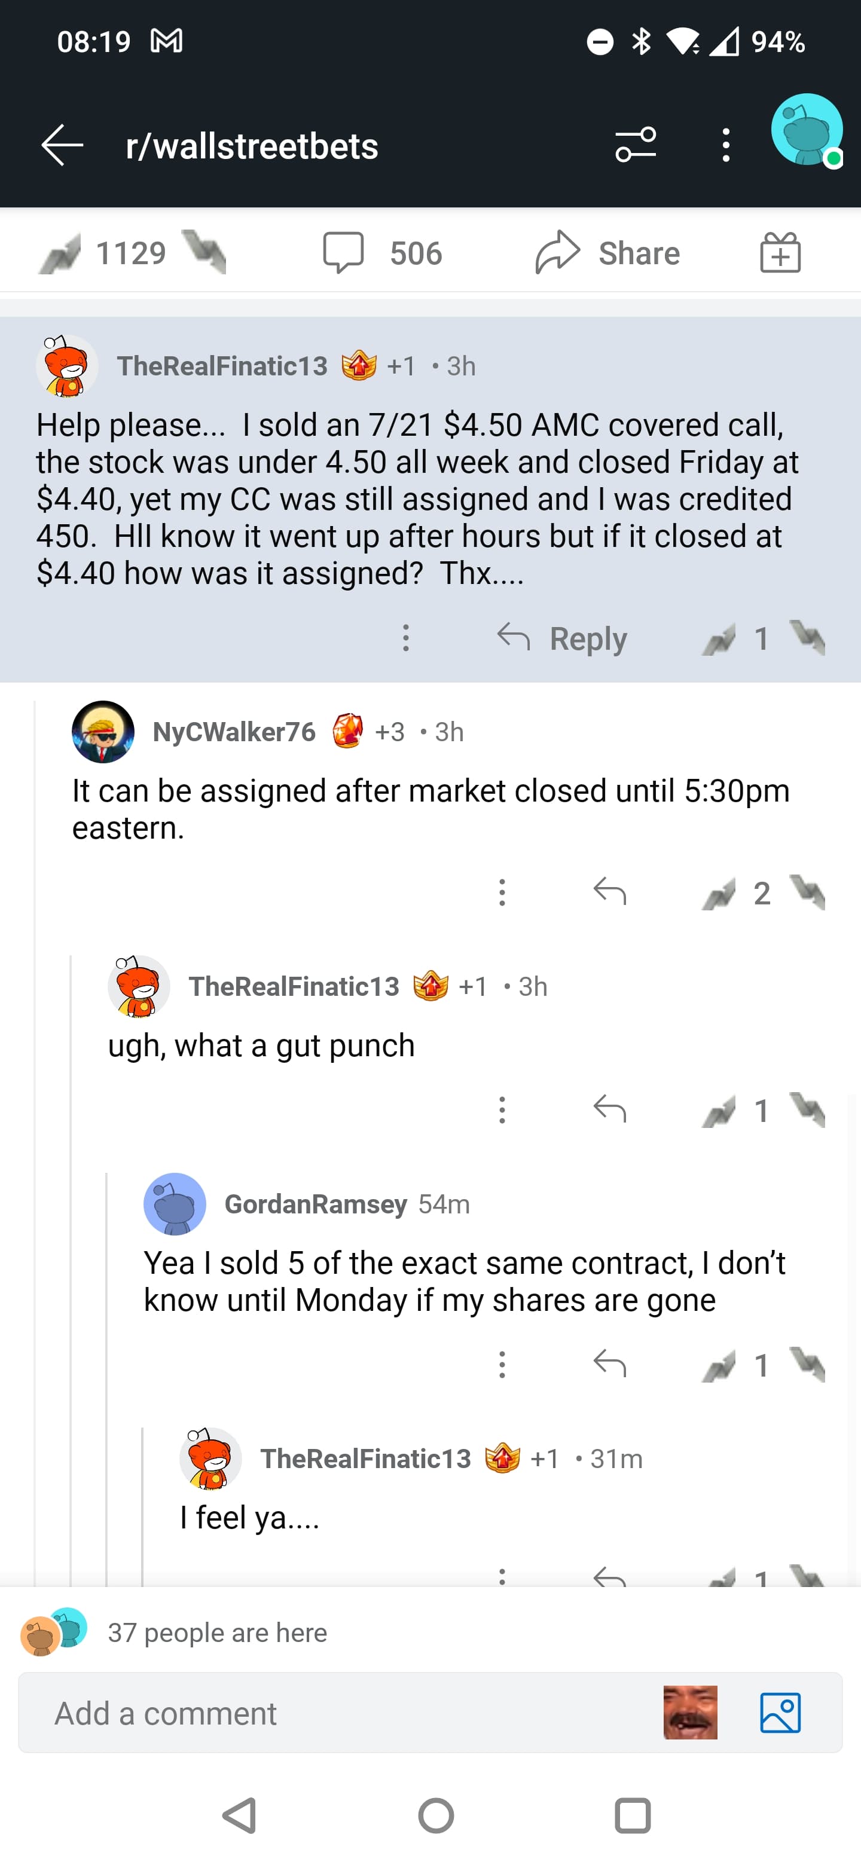The height and width of the screenshot is (1865, 861).
Task: Upvote NyCWalker76's comment about 5:30pm eastern
Action: 718,892
